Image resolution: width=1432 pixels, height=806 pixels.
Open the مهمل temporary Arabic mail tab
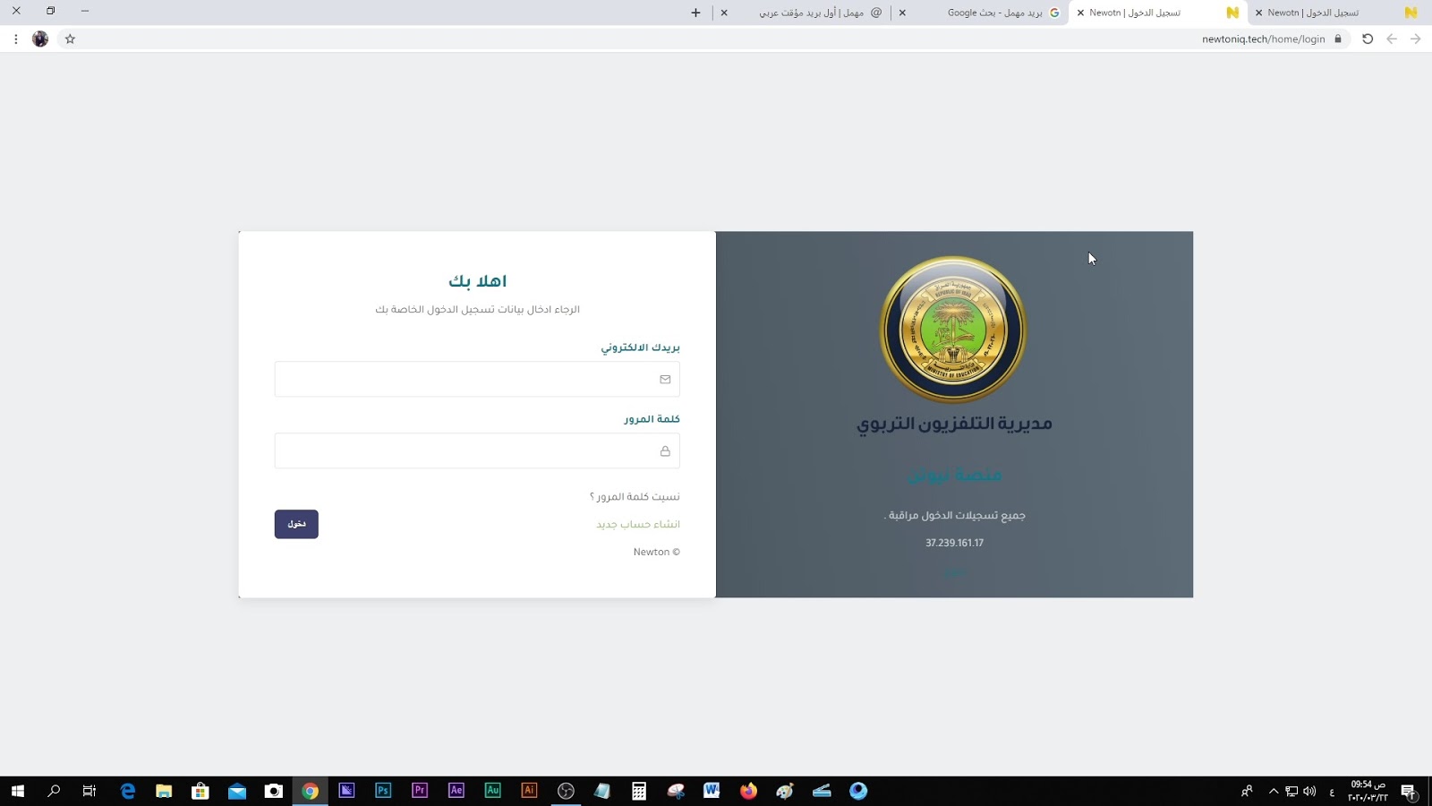[810, 13]
